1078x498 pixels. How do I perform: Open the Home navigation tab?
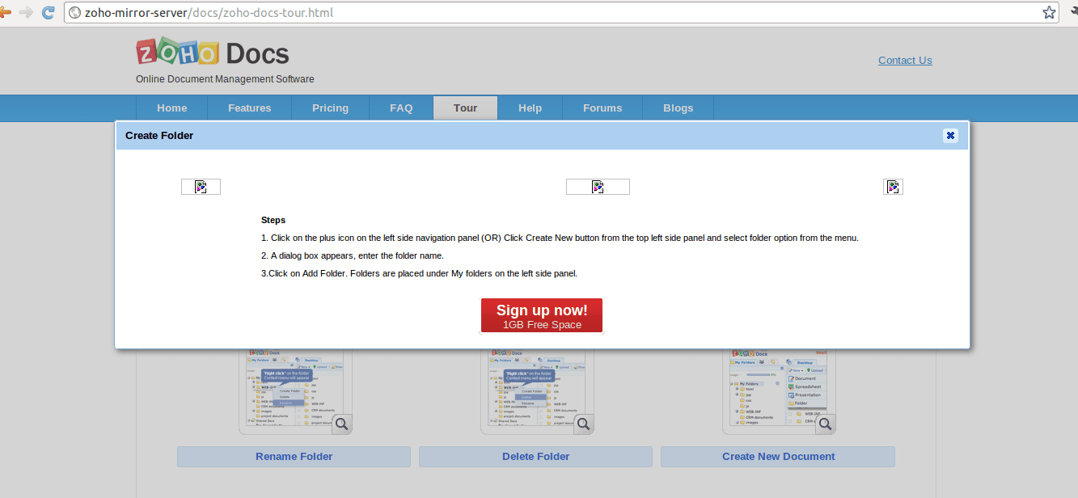click(x=171, y=108)
